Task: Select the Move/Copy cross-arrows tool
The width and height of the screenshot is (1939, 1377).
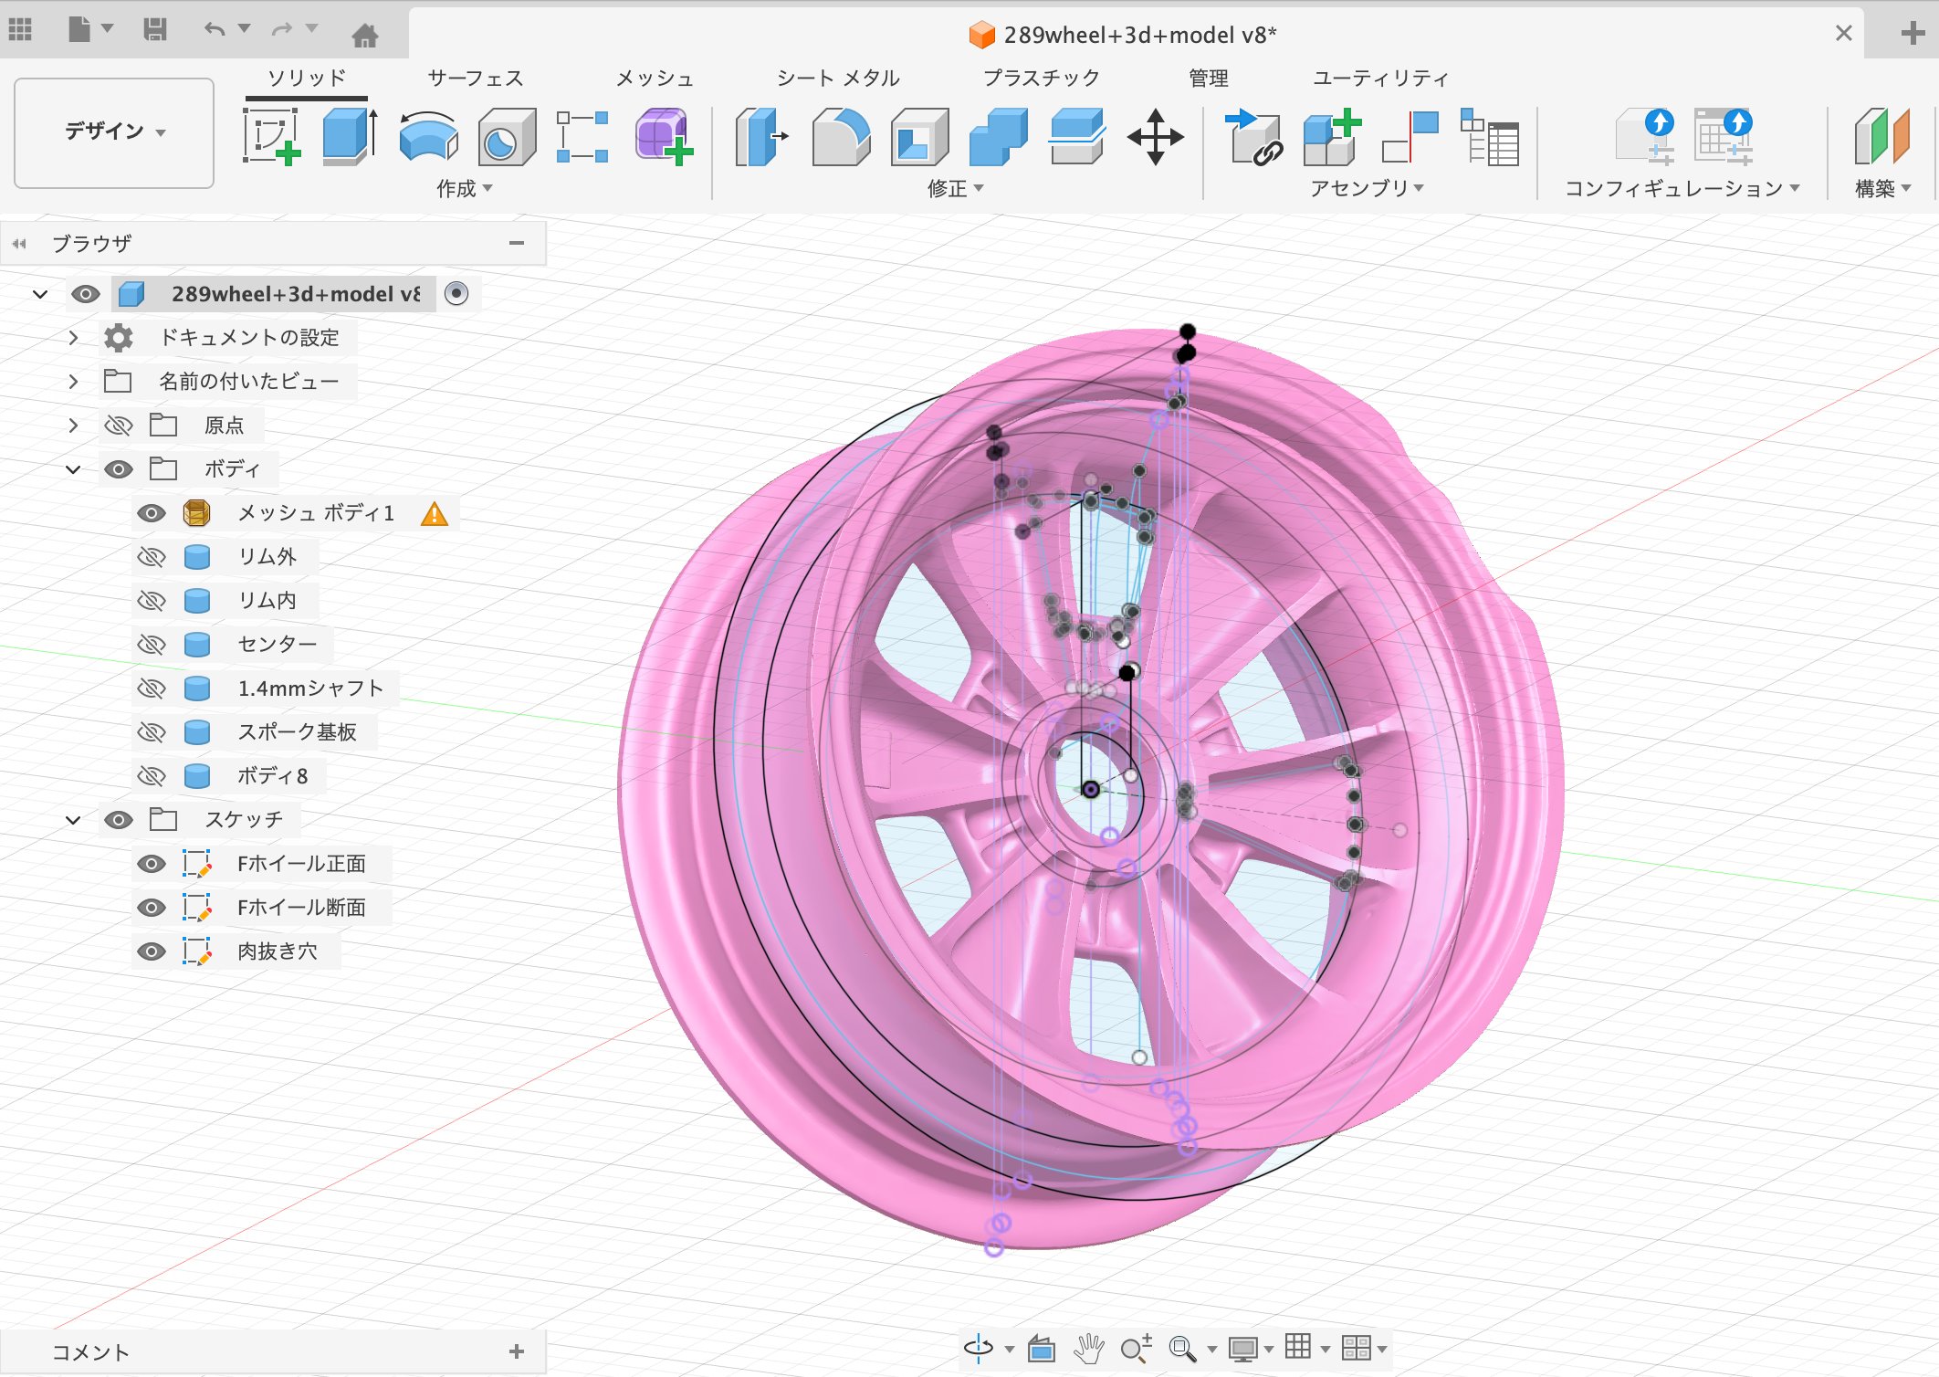Action: (1155, 137)
